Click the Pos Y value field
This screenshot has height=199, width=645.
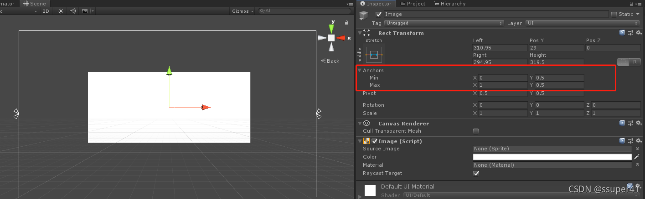pyautogui.click(x=557, y=48)
